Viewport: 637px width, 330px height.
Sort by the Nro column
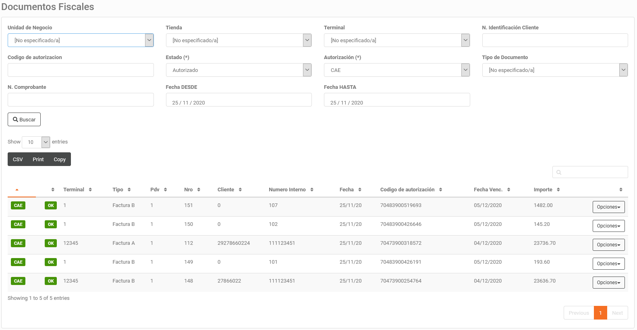[x=192, y=190]
